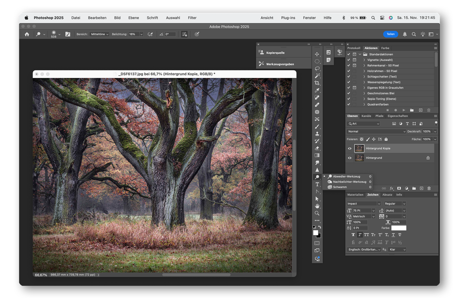Open the Bereich Mitteltöne dropdown
Viewport: 457px width, 302px height.
click(x=99, y=34)
